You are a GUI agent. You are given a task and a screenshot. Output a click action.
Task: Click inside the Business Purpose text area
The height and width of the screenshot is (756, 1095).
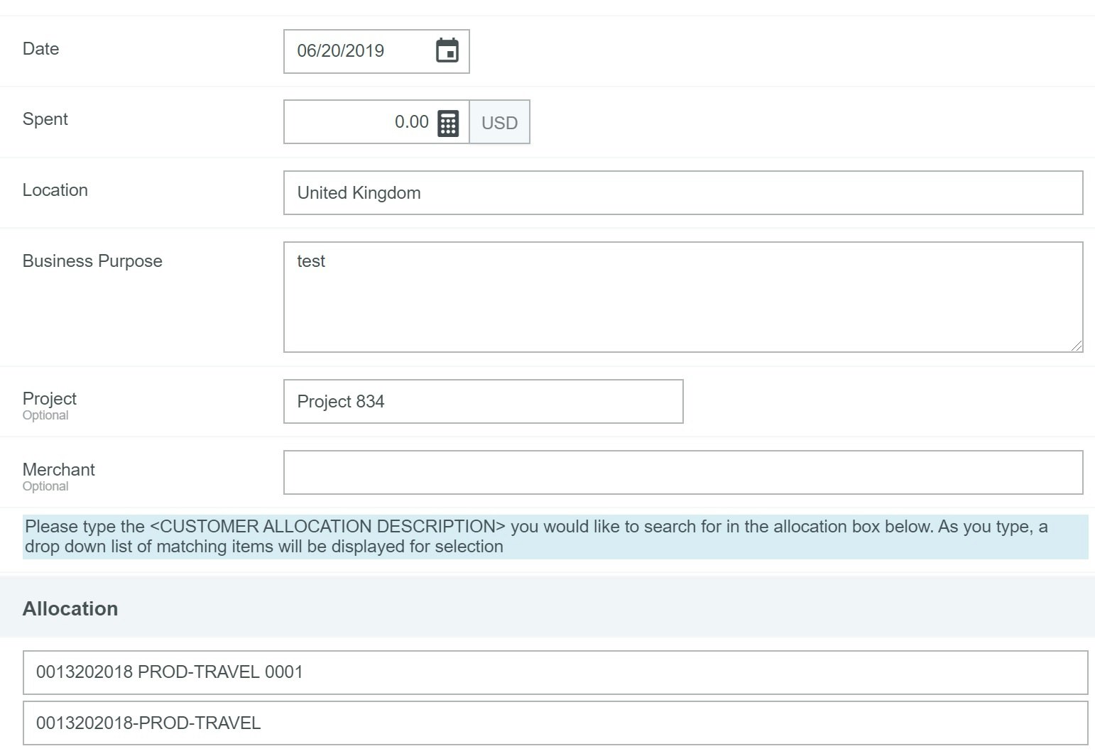[x=682, y=297]
